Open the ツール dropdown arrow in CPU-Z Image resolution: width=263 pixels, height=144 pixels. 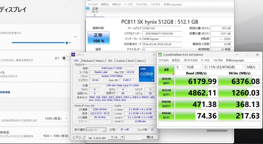(122, 137)
